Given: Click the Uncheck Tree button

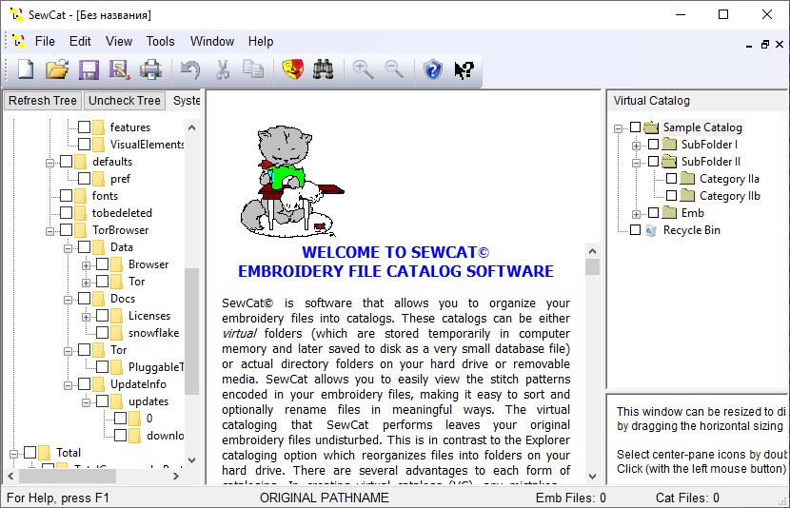Looking at the screenshot, I should (125, 100).
